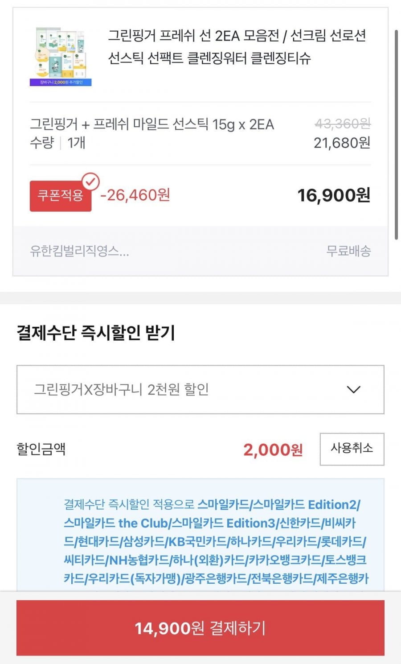401x664 pixels.
Task: Open the Greenfinger product thumbnail image
Action: coord(61,55)
